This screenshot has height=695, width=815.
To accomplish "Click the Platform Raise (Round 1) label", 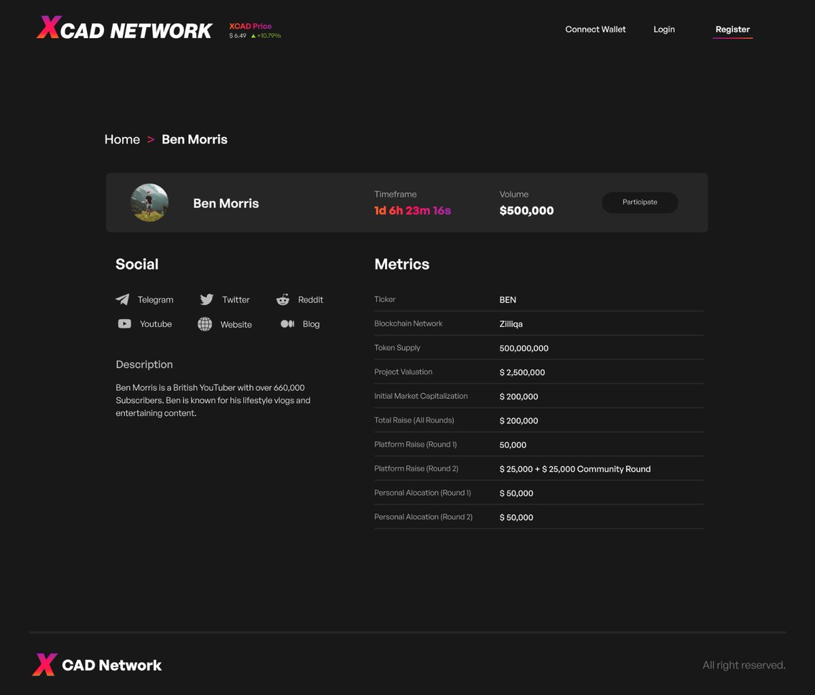I will pos(416,445).
